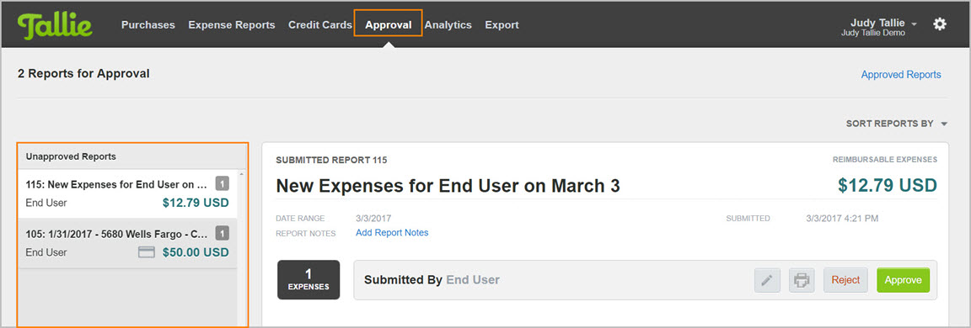Click the $50.00 USD amount in list
The height and width of the screenshot is (328, 971).
pos(196,252)
